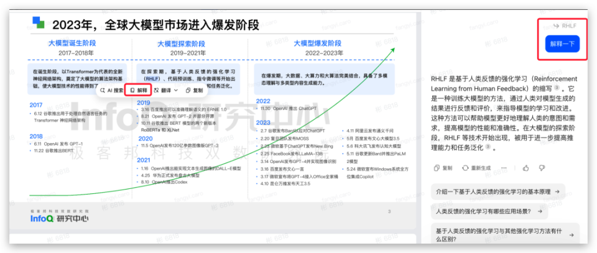
Task: Click the 2020 year label
Action: [146, 139]
